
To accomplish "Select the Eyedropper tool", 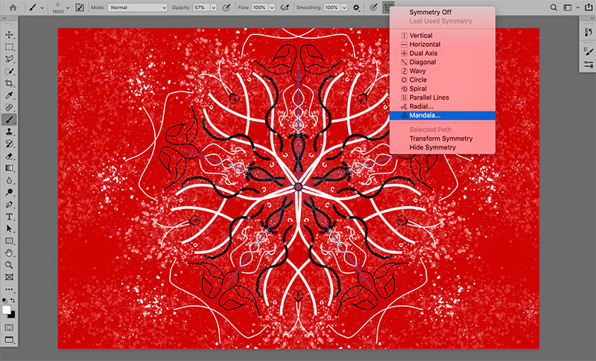I will 9,96.
